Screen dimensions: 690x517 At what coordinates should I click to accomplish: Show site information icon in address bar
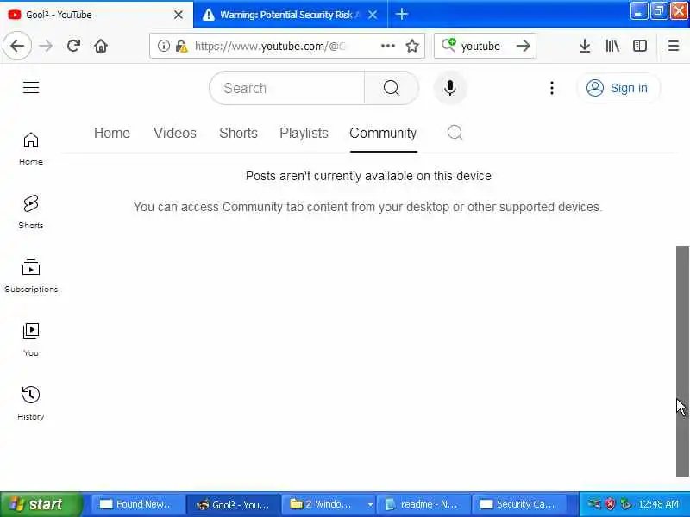point(163,46)
